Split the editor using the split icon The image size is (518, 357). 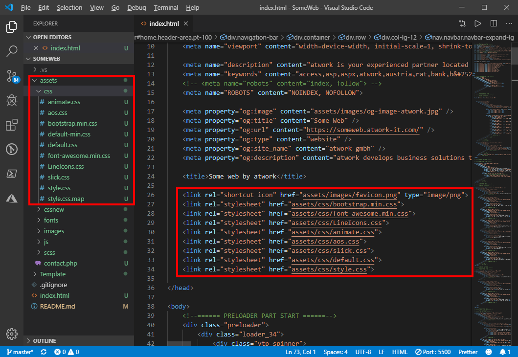click(494, 23)
